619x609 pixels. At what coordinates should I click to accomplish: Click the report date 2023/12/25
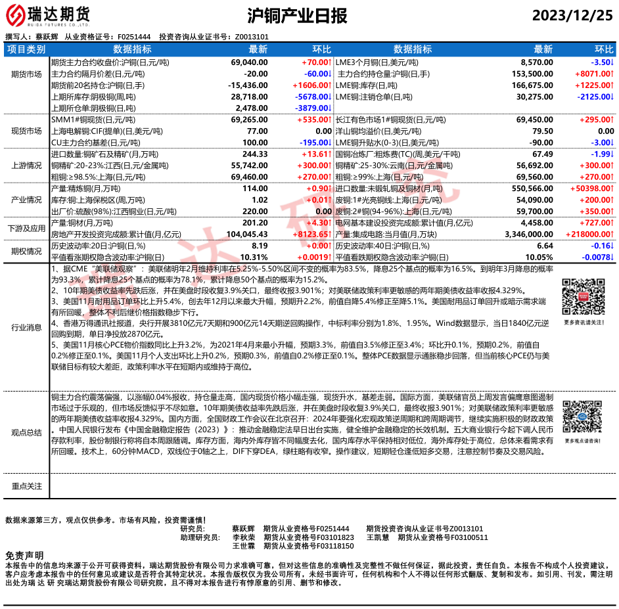click(x=571, y=16)
